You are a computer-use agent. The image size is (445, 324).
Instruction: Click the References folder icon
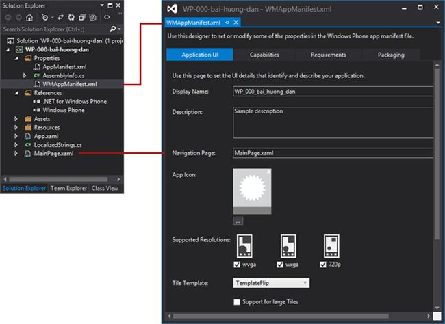[x=28, y=93]
